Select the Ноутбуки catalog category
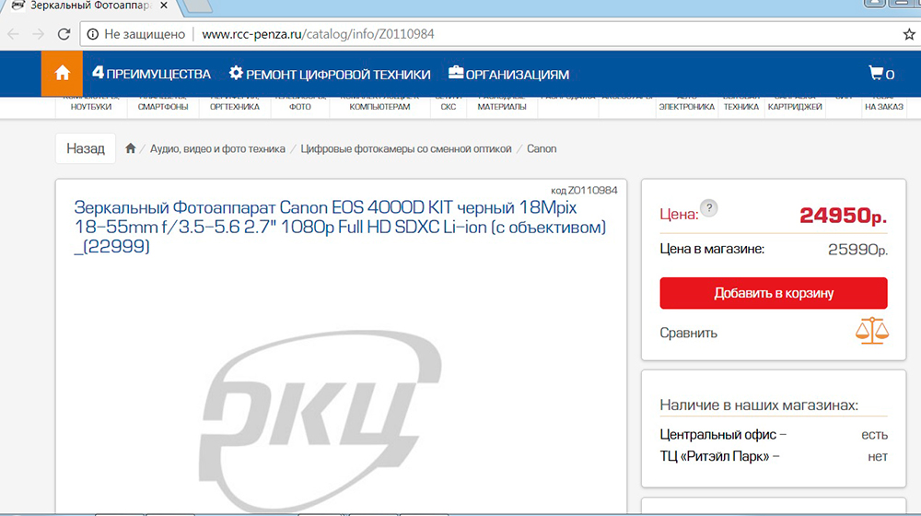Screen dimensions: 921x516 click(x=91, y=106)
